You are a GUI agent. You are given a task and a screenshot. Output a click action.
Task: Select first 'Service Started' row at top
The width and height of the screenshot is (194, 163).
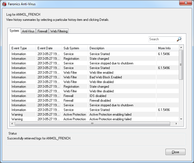tap(94, 54)
